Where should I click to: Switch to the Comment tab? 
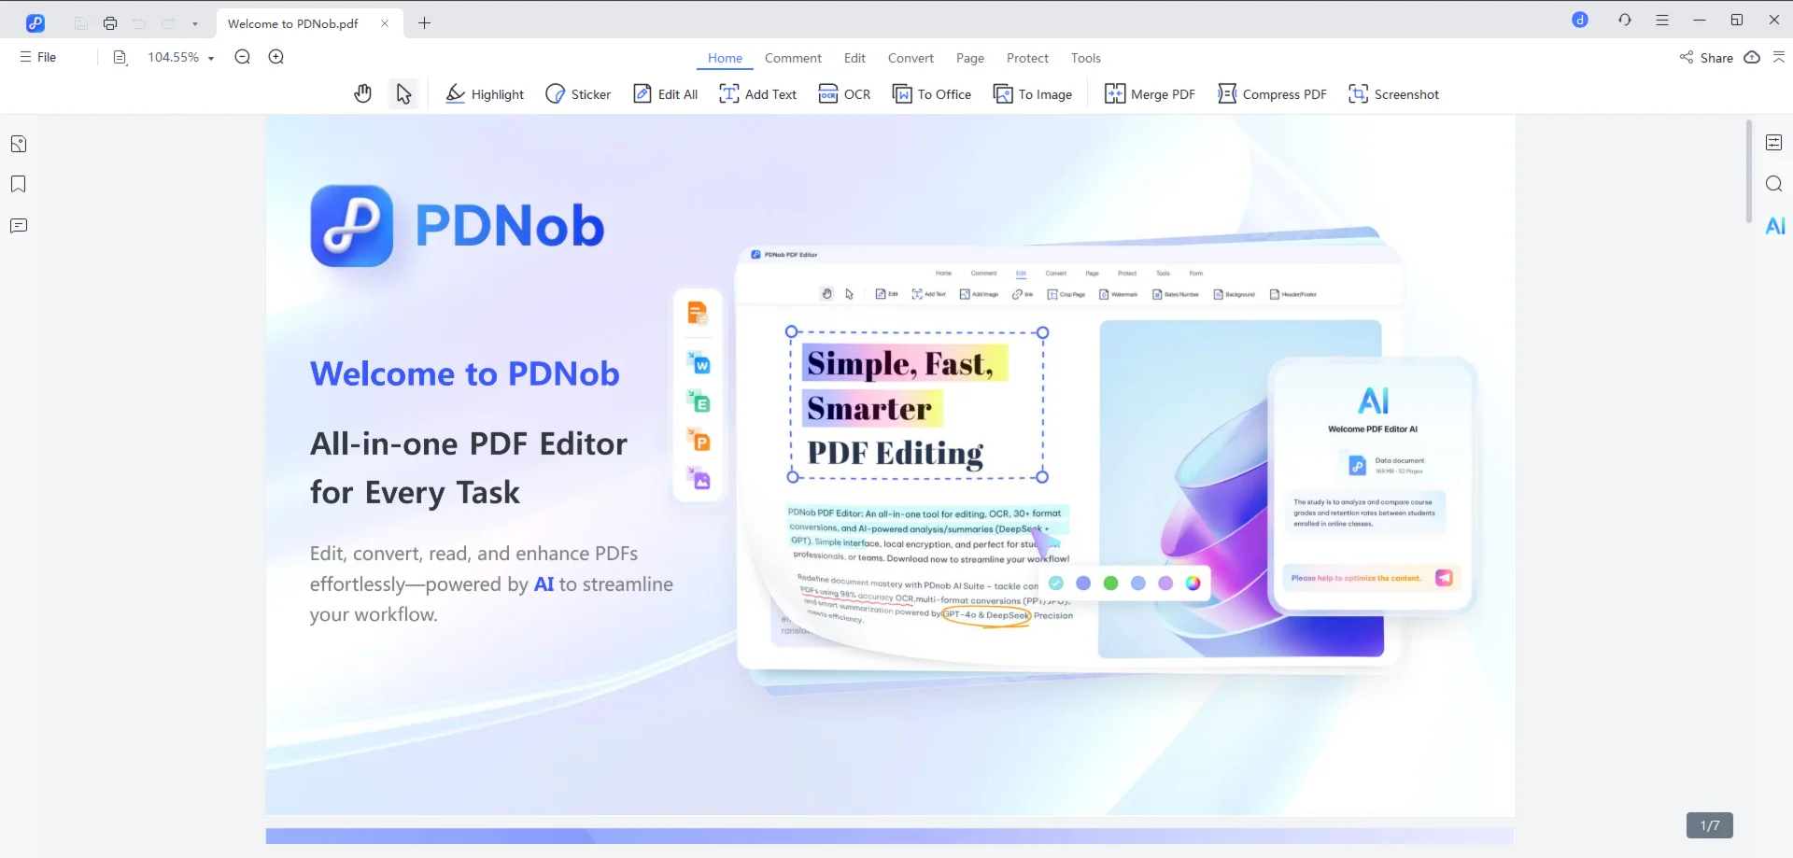(793, 58)
